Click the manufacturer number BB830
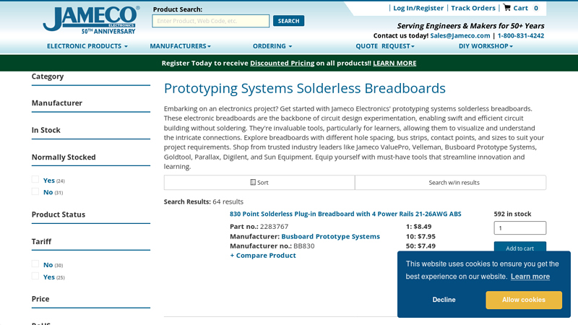Screen dimensions: 578x325 click(303, 246)
